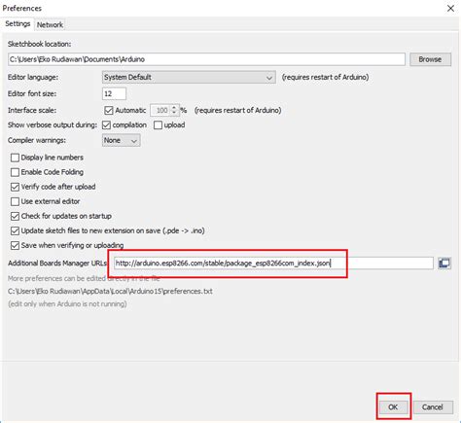This screenshot has height=423, width=461.
Task: Open the Editor language dropdown
Action: point(189,77)
